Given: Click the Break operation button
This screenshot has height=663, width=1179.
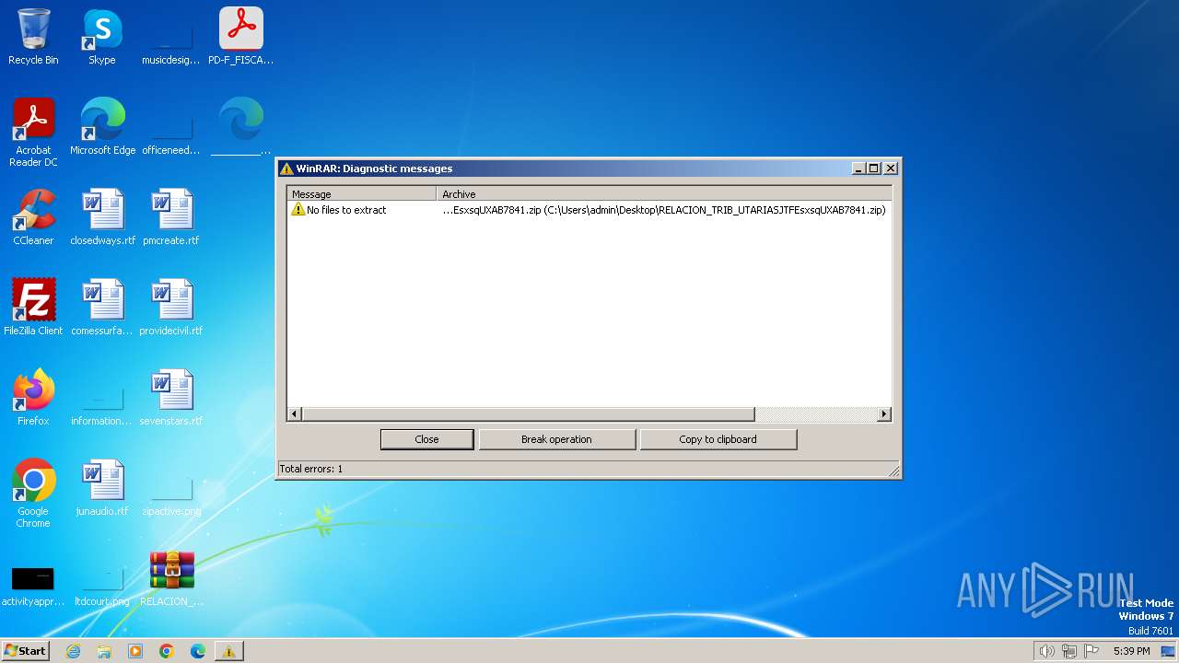Looking at the screenshot, I should click(x=556, y=439).
